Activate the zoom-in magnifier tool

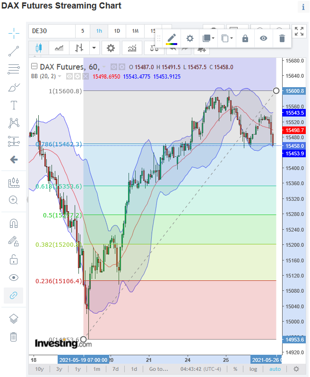(13, 200)
